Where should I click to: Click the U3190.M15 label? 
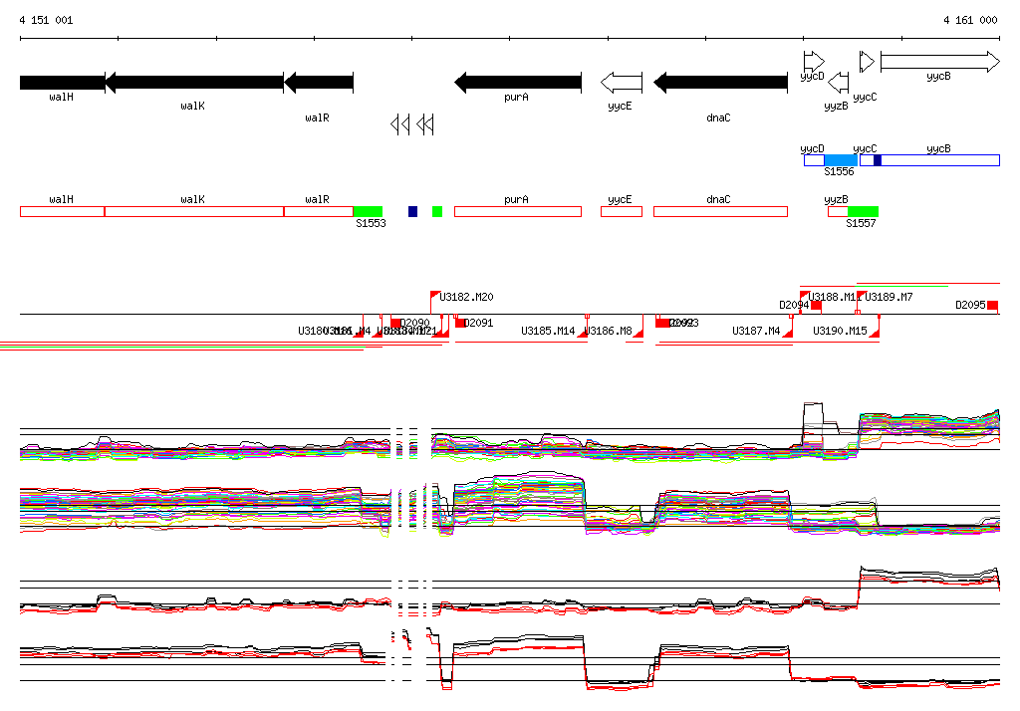click(x=840, y=332)
